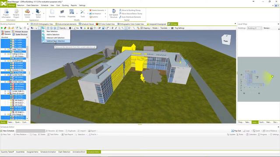The height and width of the screenshot is (157, 280).
Task: Expand Cable Trays tree node
Action: coord(5,49)
